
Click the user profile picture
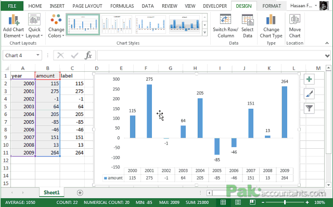click(x=324, y=6)
